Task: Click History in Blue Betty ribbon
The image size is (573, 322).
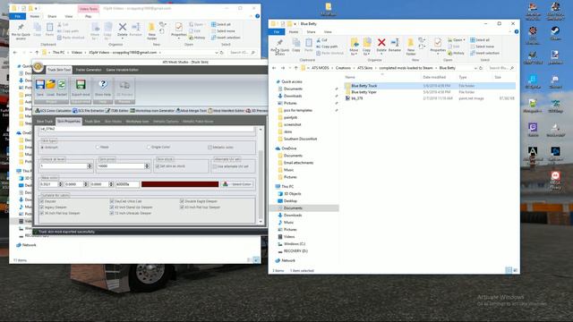Action: click(x=456, y=53)
